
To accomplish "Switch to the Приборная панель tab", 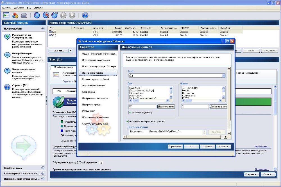I will pos(64,67).
